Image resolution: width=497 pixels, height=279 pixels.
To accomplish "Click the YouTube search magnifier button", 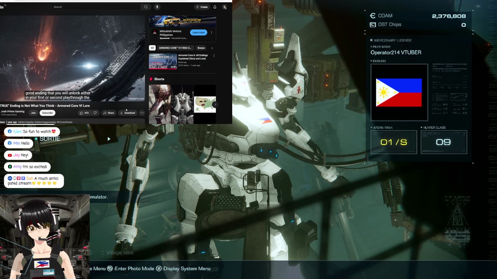I will (x=146, y=7).
